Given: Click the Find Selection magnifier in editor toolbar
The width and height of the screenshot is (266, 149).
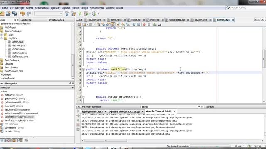Looking at the screenshot, I should [x=99, y=24].
